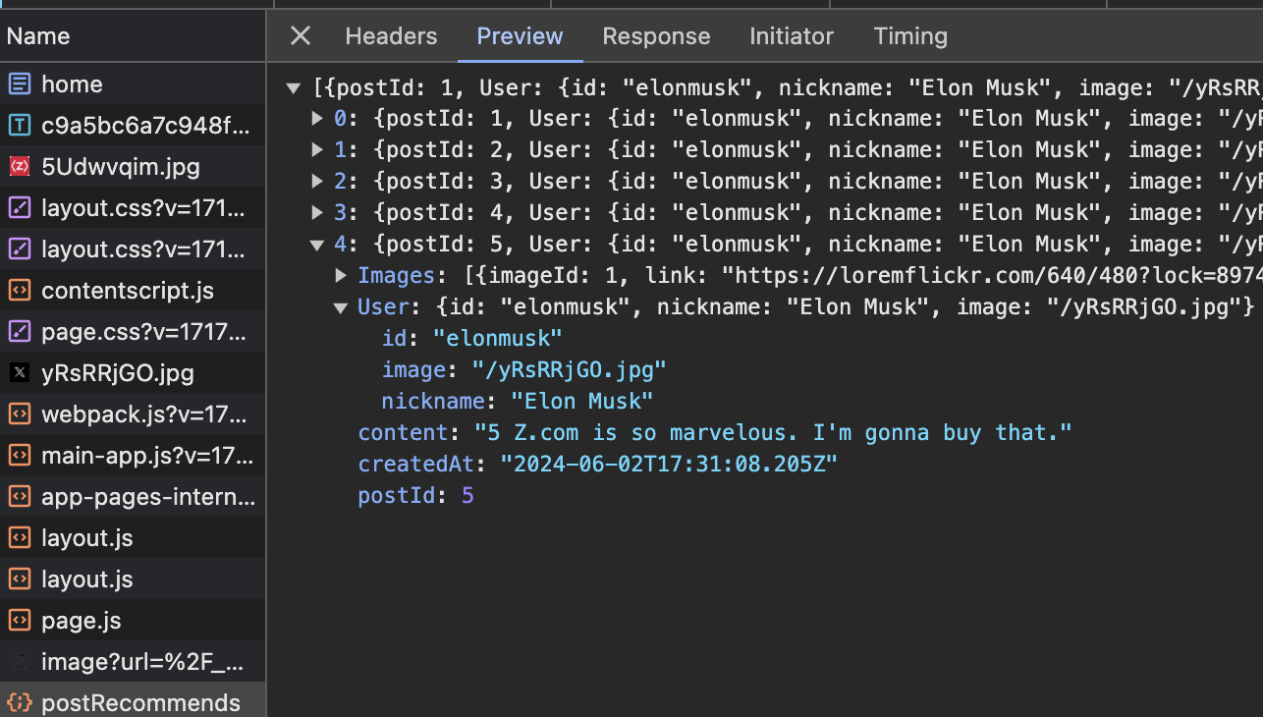This screenshot has width=1263, height=717.
Task: Click the script icon for app-pages-intern
Action: point(19,497)
